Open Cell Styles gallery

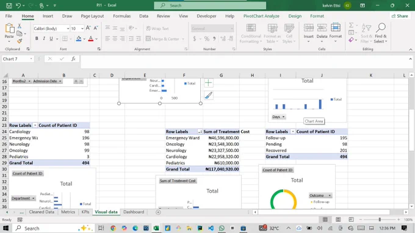coord(289,33)
